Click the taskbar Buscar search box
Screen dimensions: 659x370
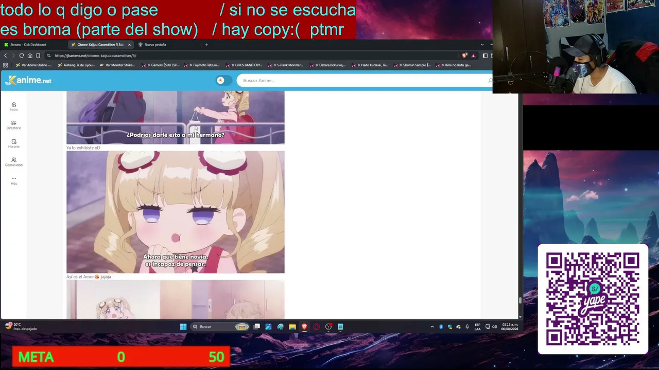pyautogui.click(x=220, y=327)
